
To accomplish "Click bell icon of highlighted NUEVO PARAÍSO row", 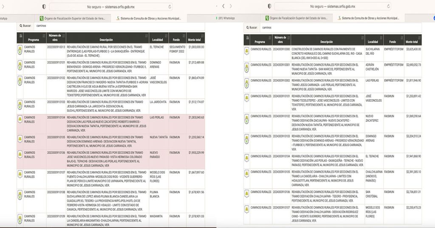I will [x=20, y=154].
